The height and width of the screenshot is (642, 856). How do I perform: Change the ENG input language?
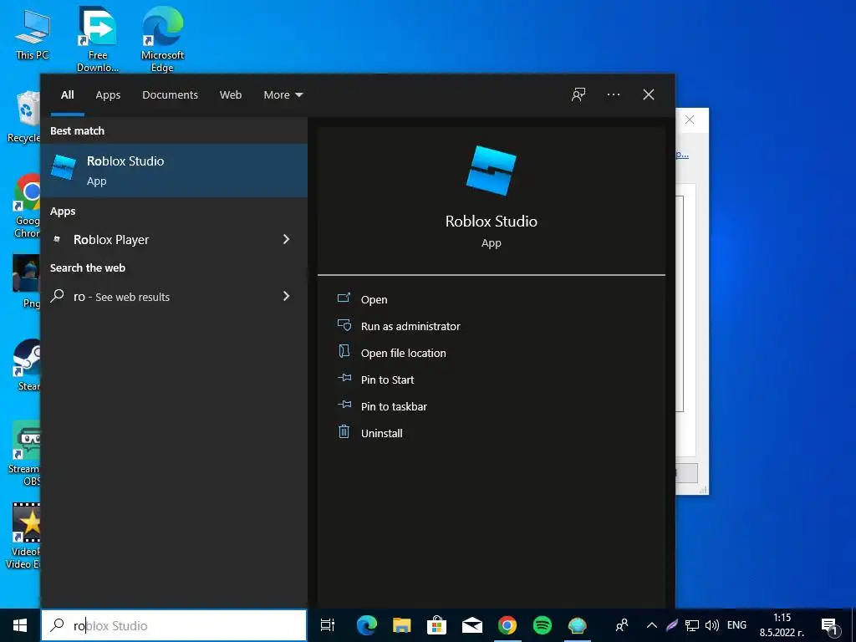736,625
